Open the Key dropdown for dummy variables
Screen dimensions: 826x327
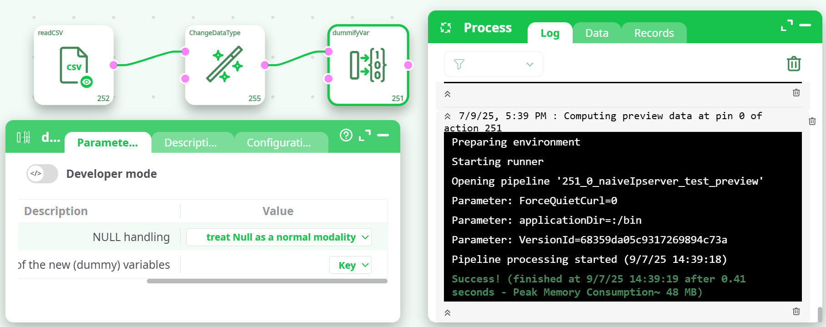point(350,265)
